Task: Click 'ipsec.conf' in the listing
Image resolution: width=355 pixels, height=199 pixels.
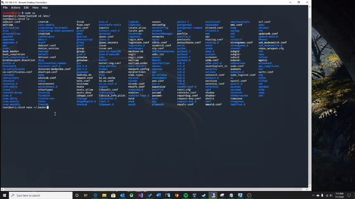Action: coord(106,36)
